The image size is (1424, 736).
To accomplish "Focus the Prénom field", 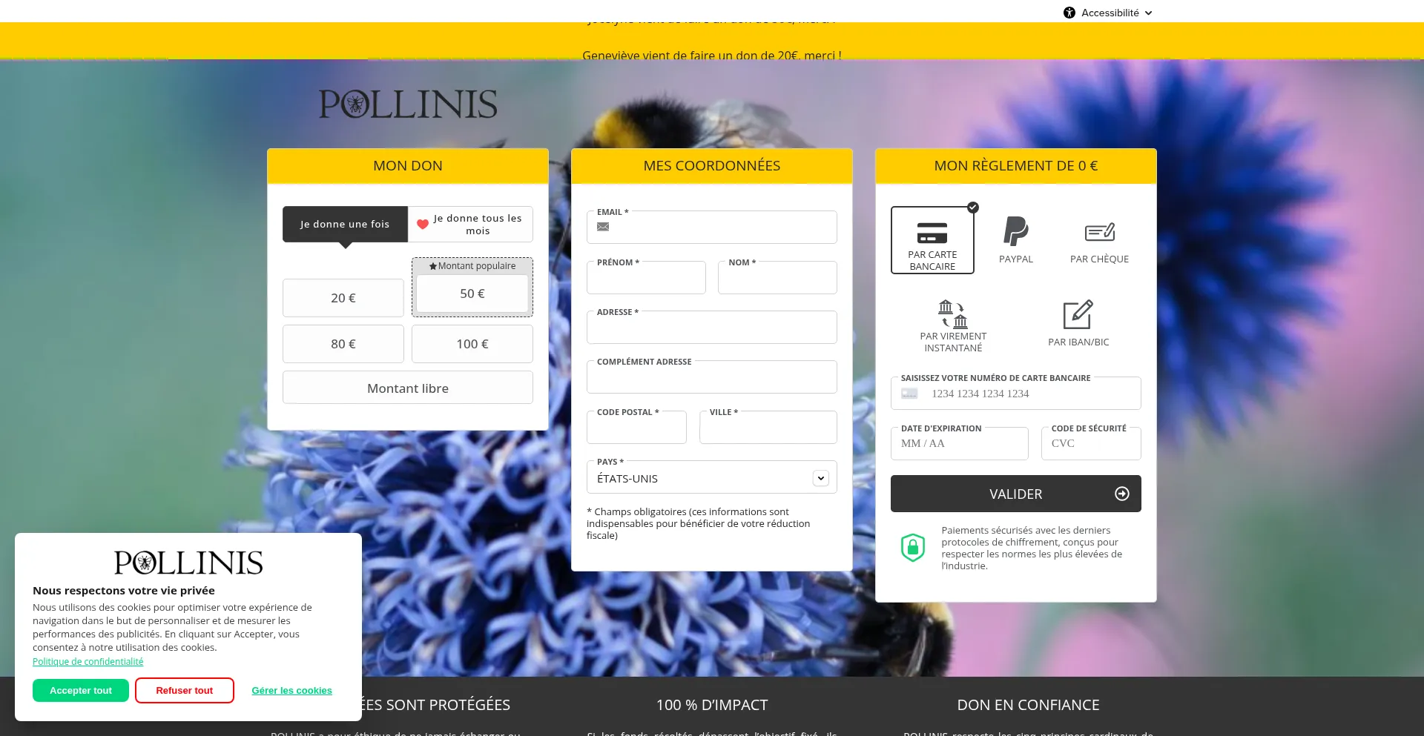I will (646, 277).
